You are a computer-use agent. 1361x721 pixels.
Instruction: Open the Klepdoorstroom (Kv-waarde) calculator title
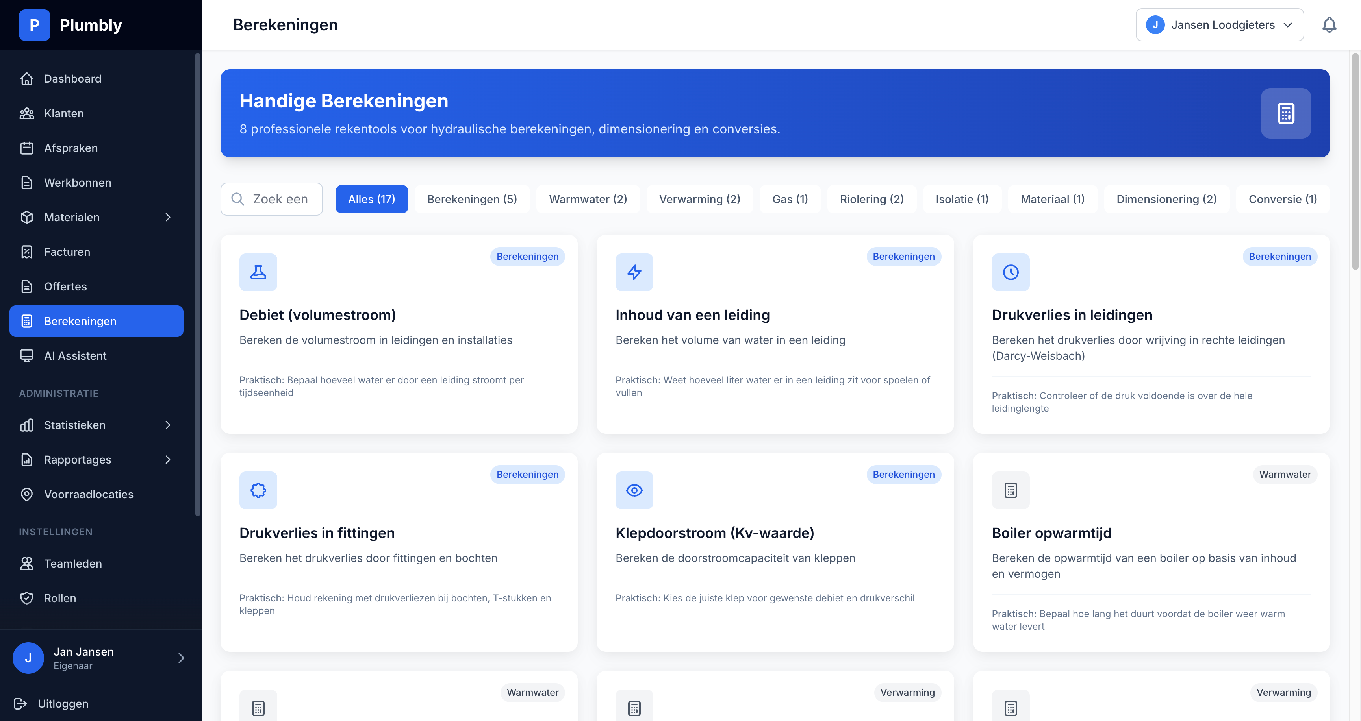click(714, 533)
